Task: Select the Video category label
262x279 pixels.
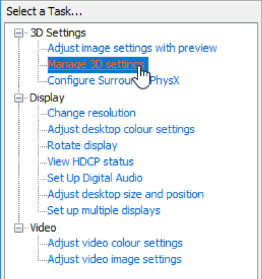Action: tap(43, 228)
